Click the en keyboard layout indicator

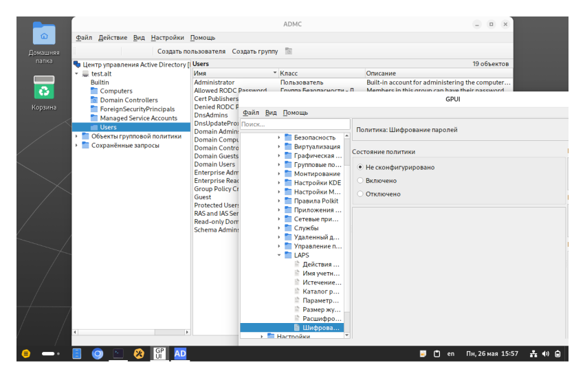[451, 354]
